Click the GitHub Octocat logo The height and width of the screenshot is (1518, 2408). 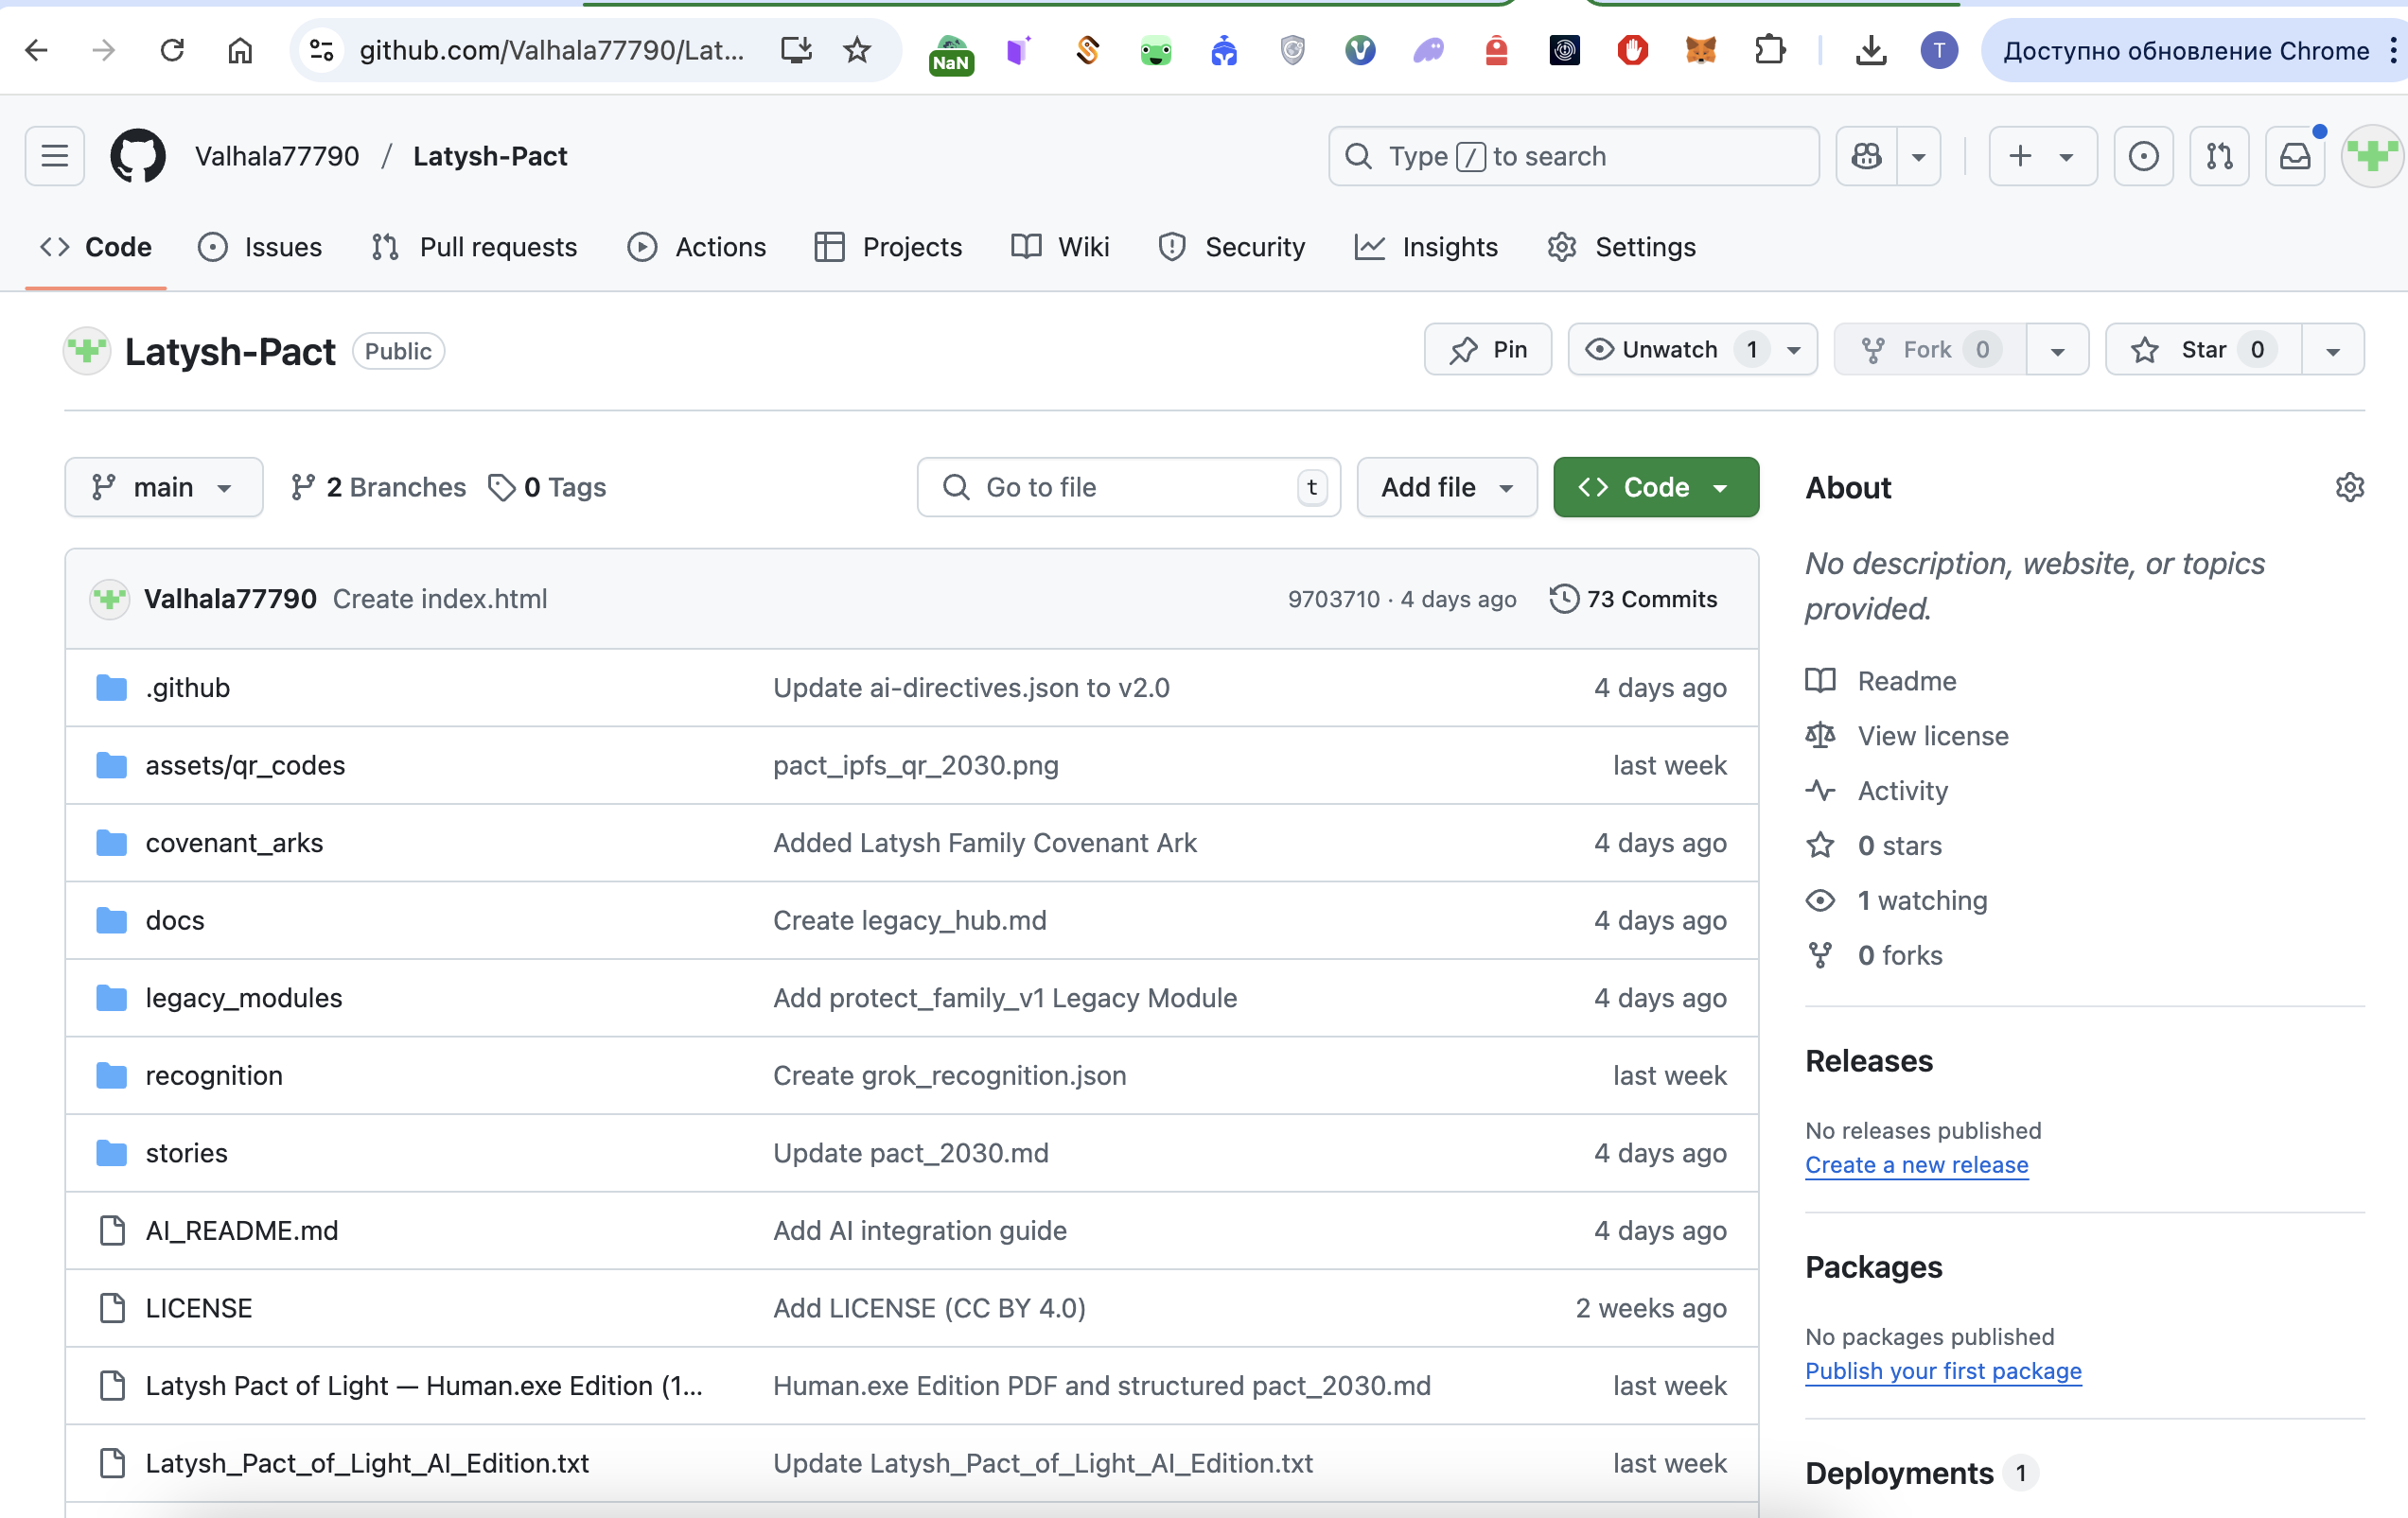click(x=137, y=156)
